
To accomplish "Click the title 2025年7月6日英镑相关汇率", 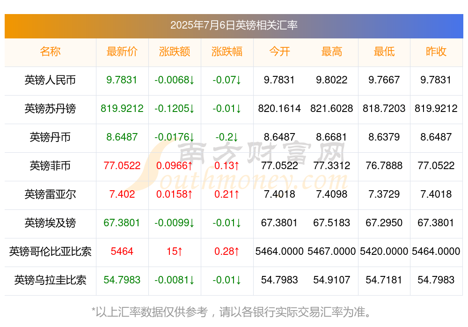I will pos(234,25).
